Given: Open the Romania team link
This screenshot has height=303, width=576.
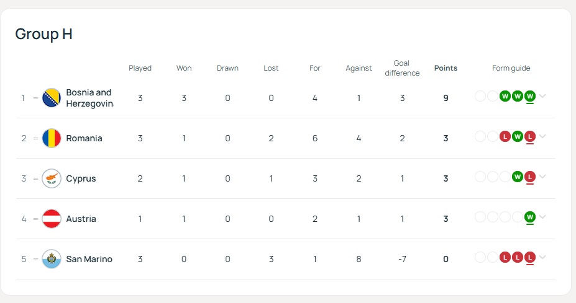Looking at the screenshot, I should pyautogui.click(x=84, y=138).
